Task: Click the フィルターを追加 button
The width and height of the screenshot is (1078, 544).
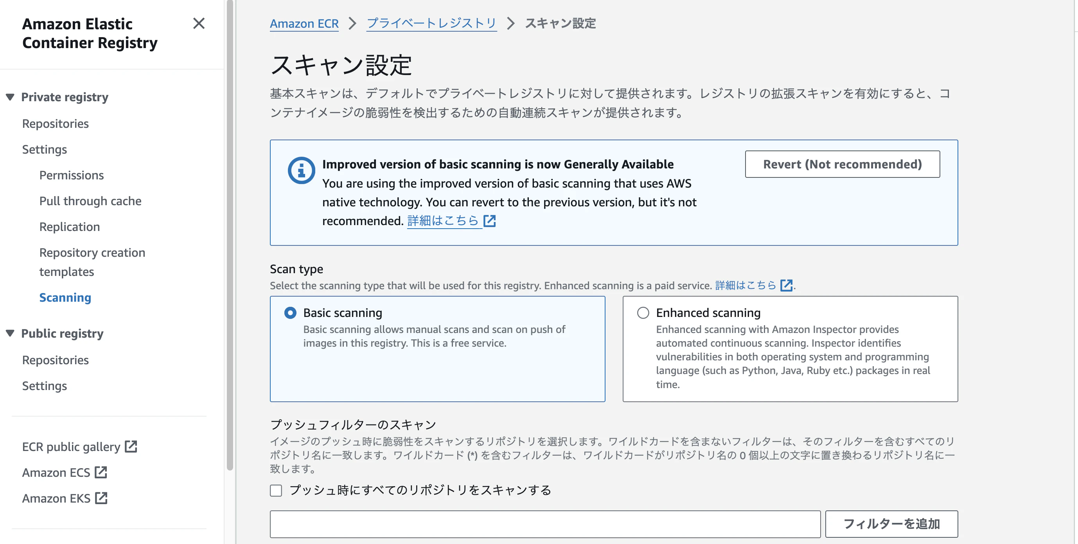Action: pos(891,524)
